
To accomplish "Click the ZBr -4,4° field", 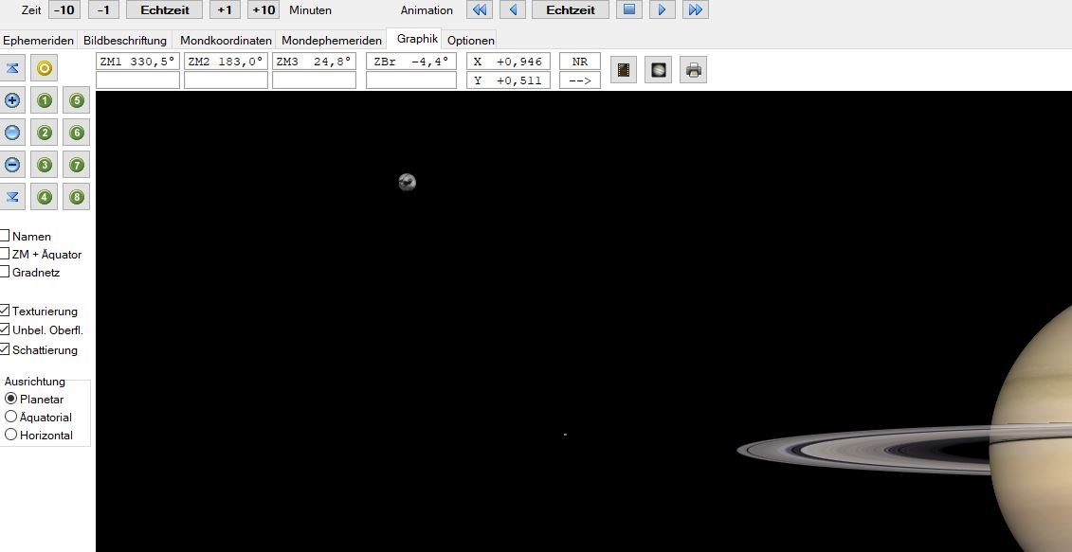I will [x=411, y=62].
